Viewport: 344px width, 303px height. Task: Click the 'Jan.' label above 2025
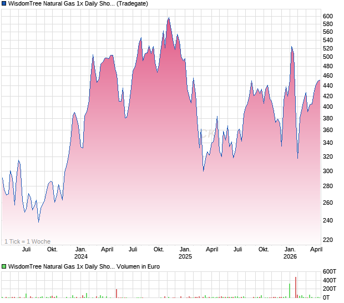[x=185, y=250]
